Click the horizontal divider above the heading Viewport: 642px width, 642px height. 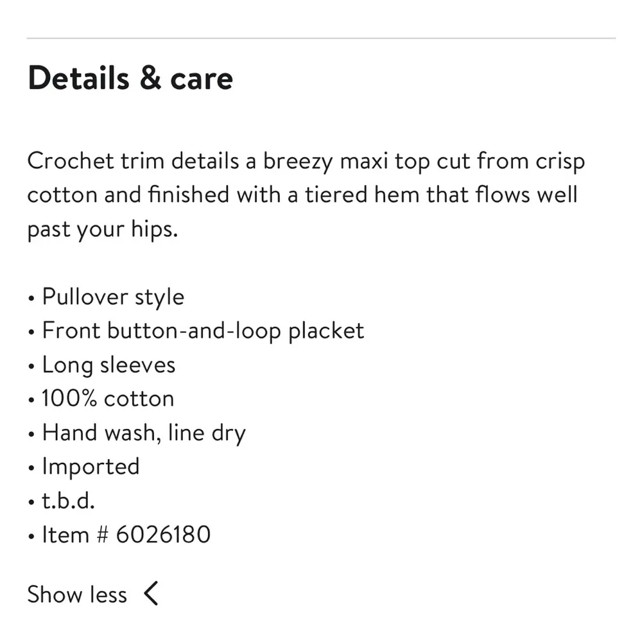point(321,39)
